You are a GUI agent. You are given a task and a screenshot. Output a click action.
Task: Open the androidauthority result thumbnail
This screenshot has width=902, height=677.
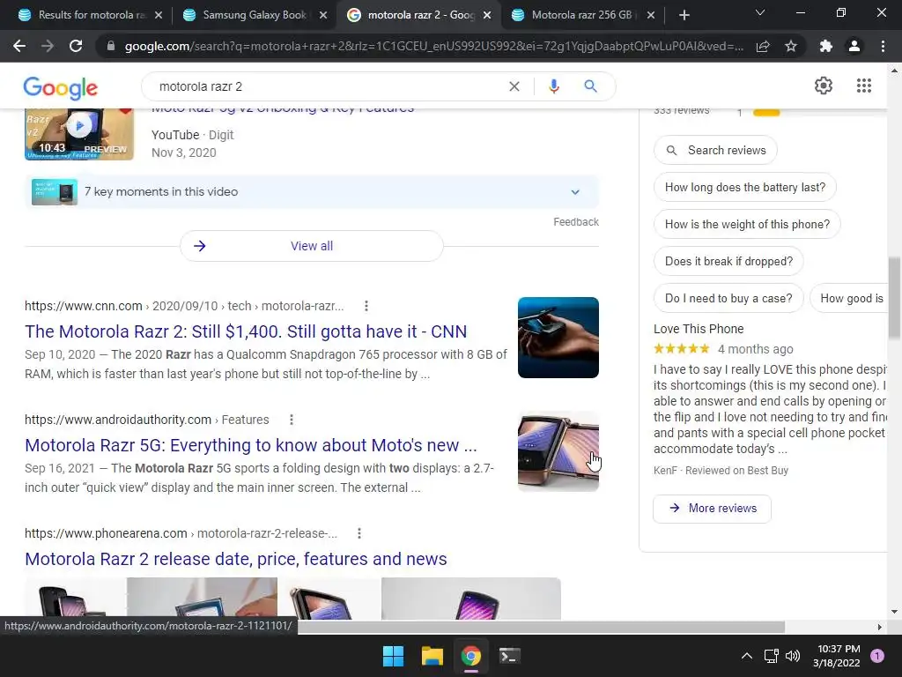tap(558, 451)
